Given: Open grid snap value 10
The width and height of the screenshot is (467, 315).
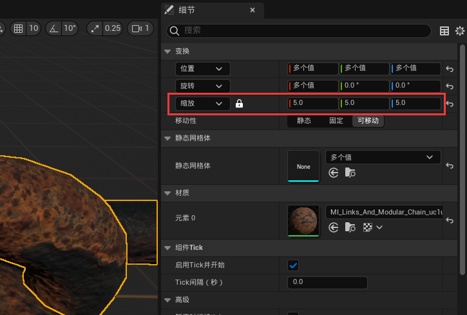Looking at the screenshot, I should click(33, 28).
